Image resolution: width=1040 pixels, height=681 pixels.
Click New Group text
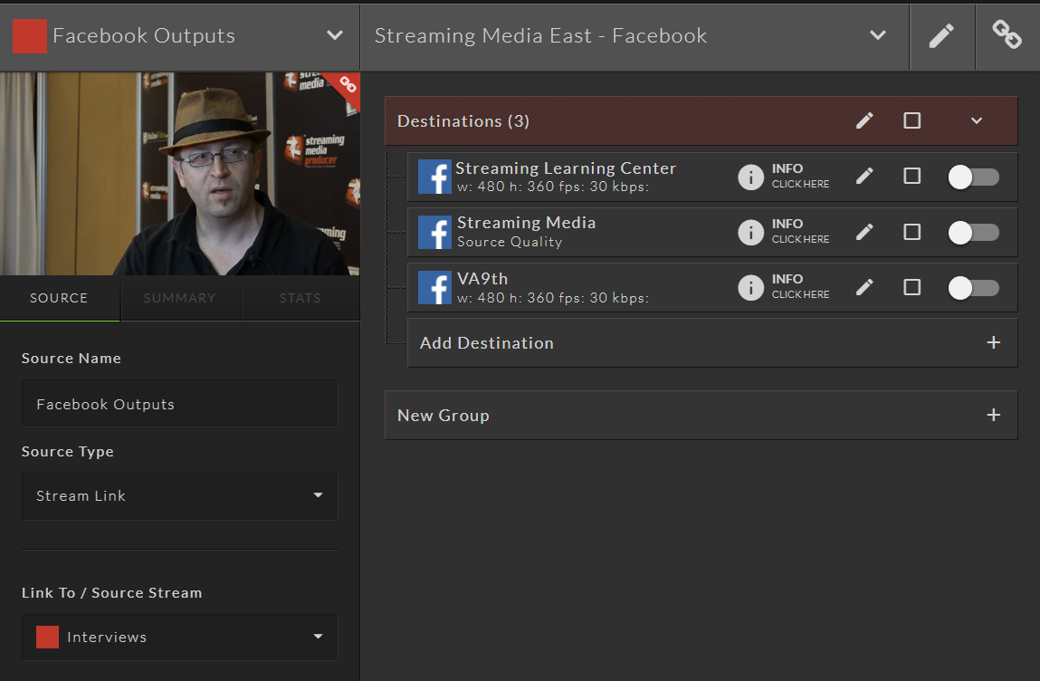click(443, 416)
